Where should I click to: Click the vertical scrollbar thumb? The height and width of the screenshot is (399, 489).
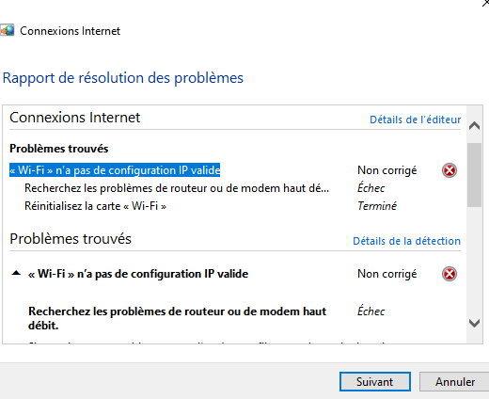pyautogui.click(x=474, y=175)
